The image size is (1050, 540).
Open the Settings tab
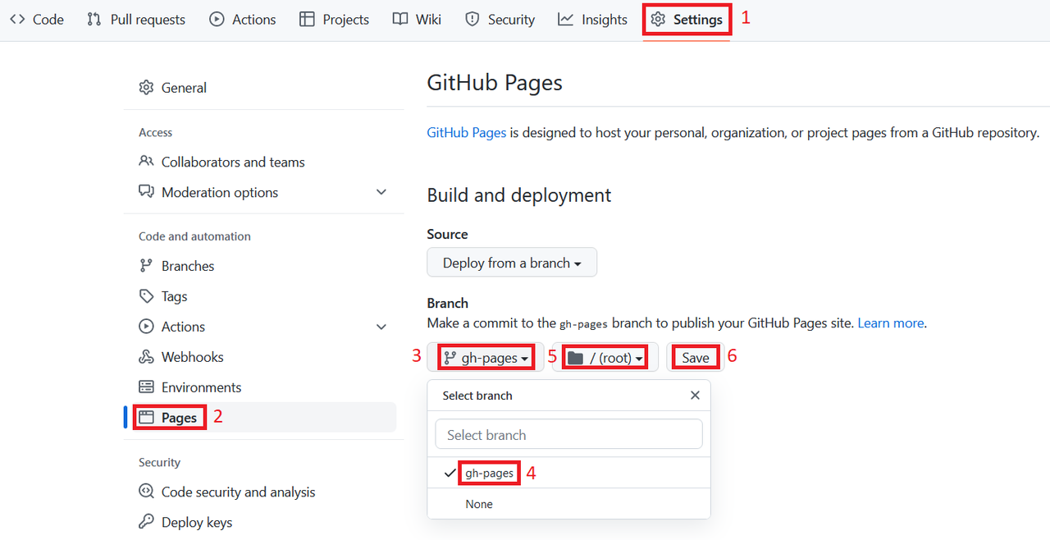[687, 20]
